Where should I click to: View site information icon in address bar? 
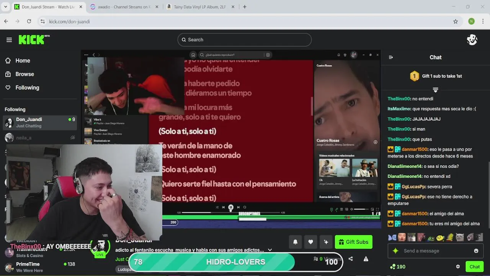[42, 21]
